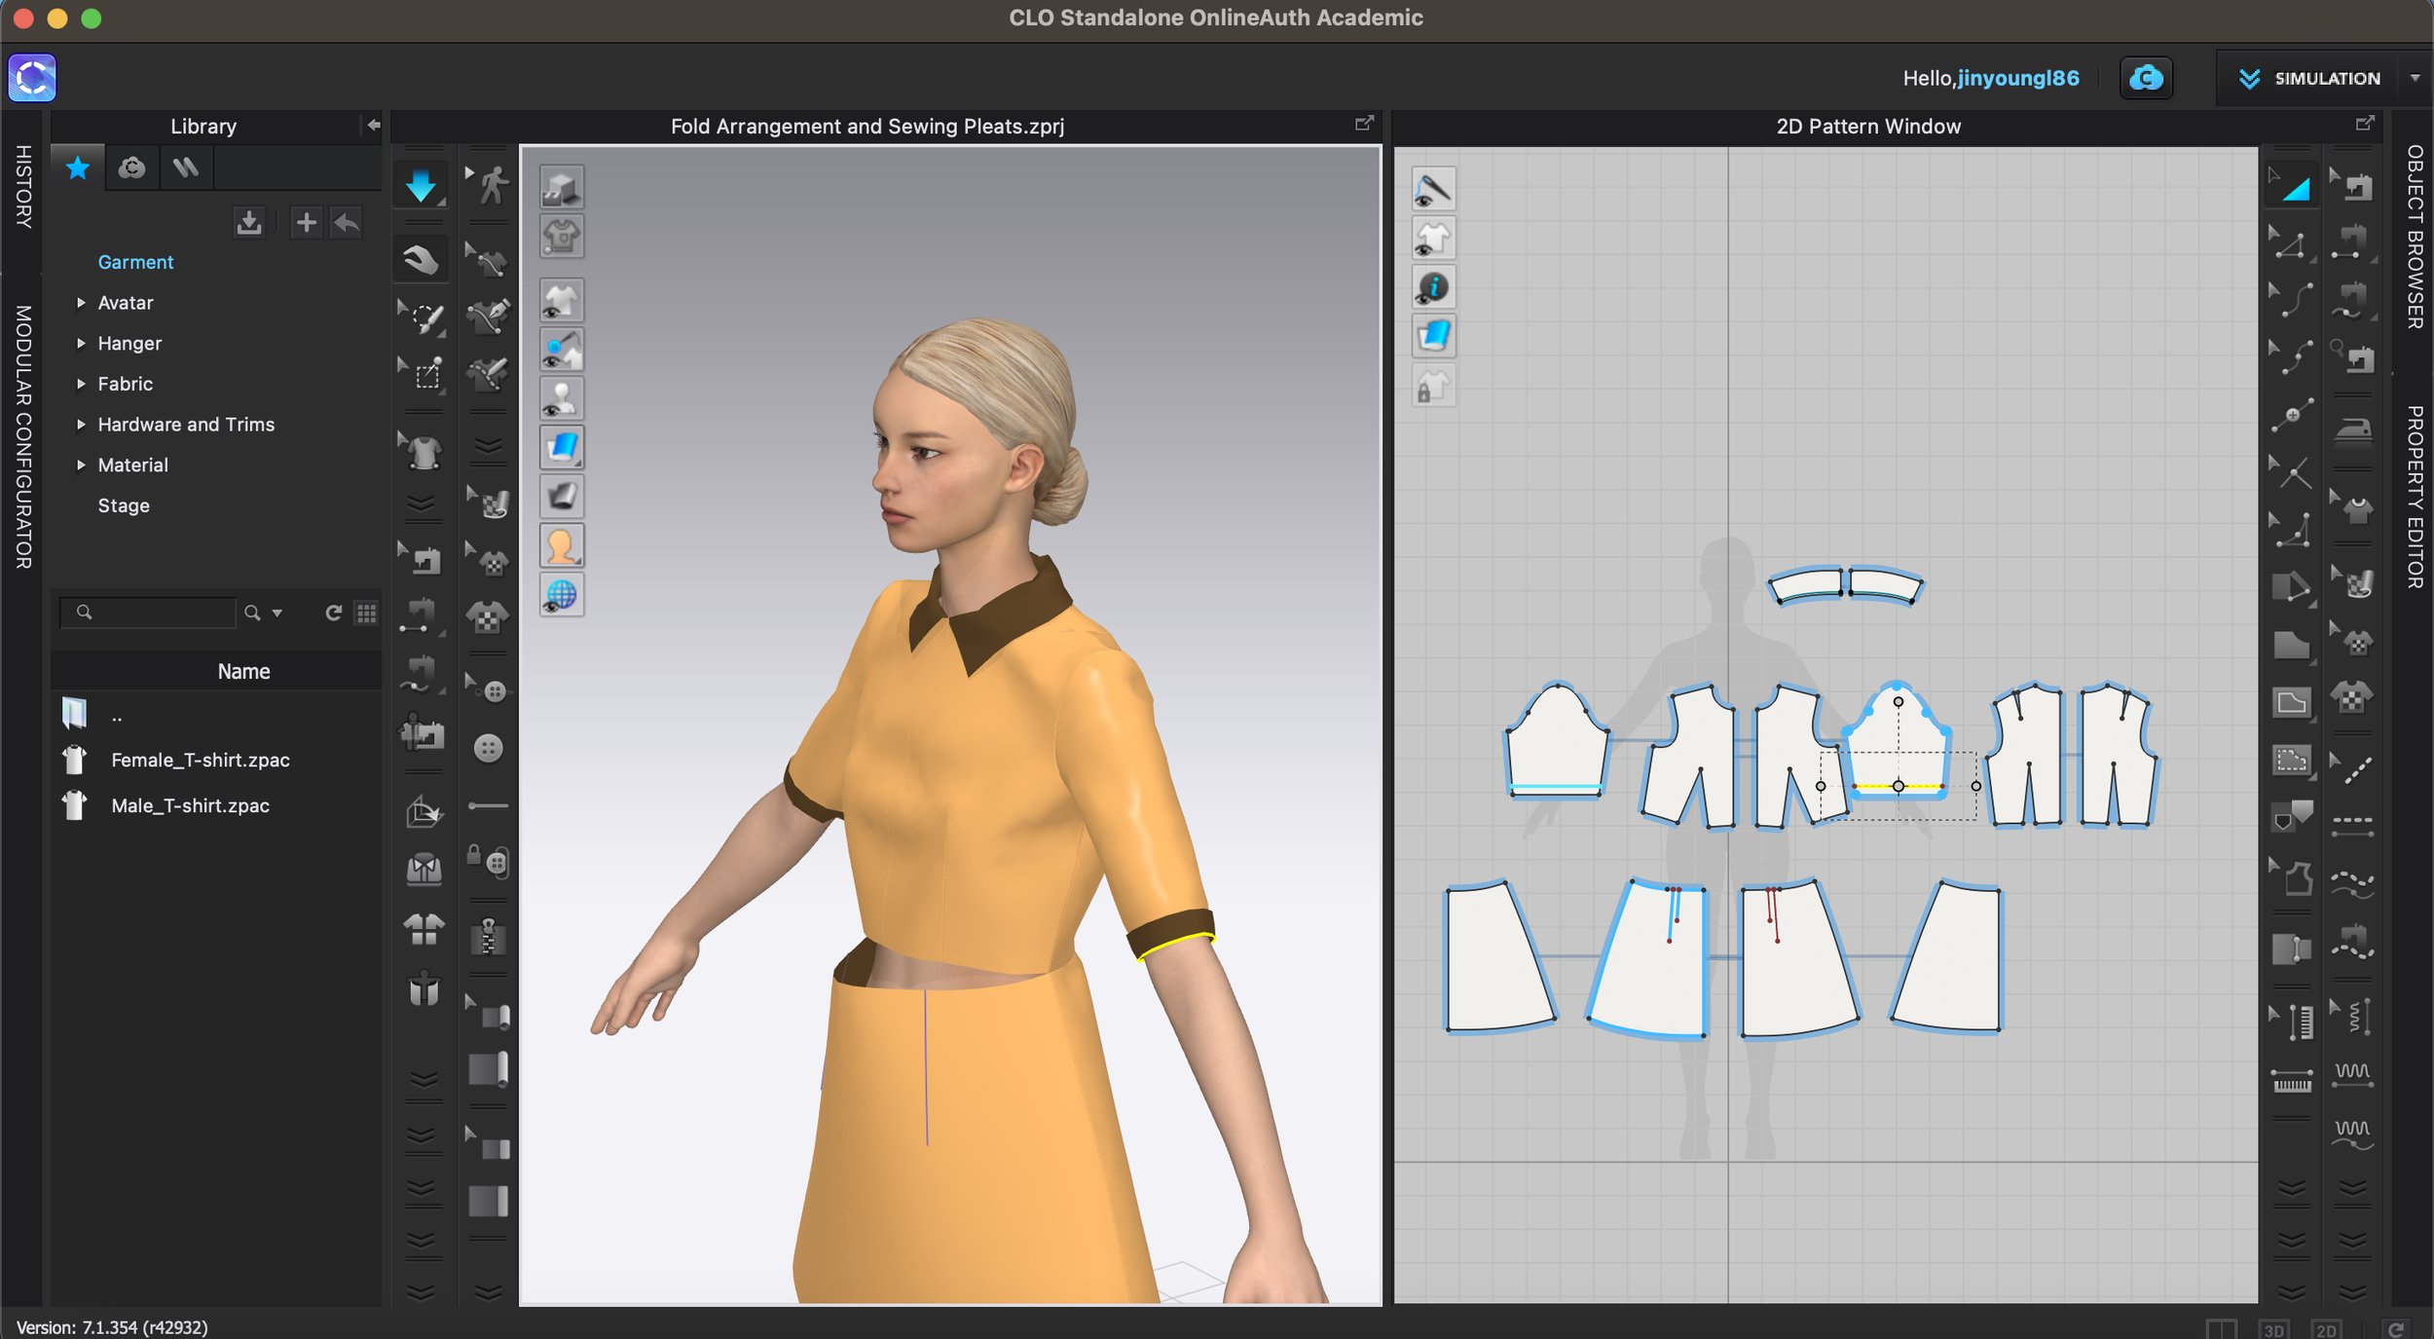The image size is (2434, 1339).
Task: Click SIMULATION mode button
Action: click(2309, 78)
